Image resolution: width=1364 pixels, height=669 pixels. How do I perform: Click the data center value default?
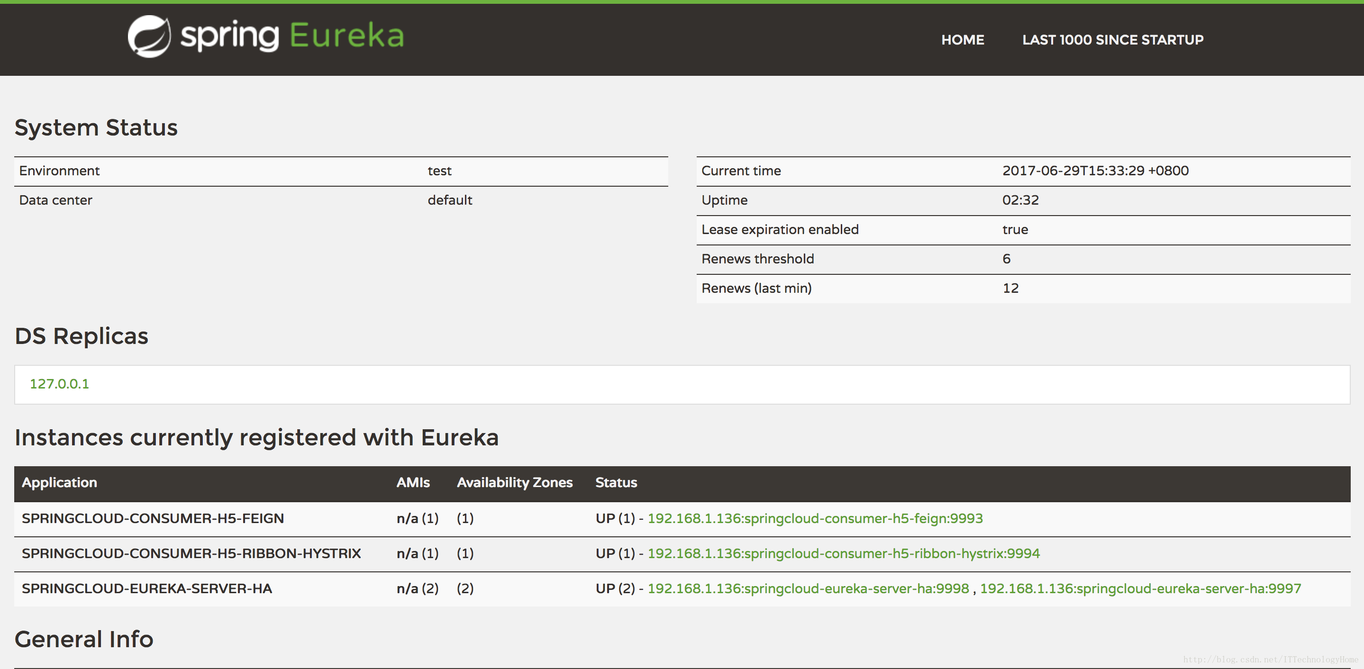coord(450,200)
